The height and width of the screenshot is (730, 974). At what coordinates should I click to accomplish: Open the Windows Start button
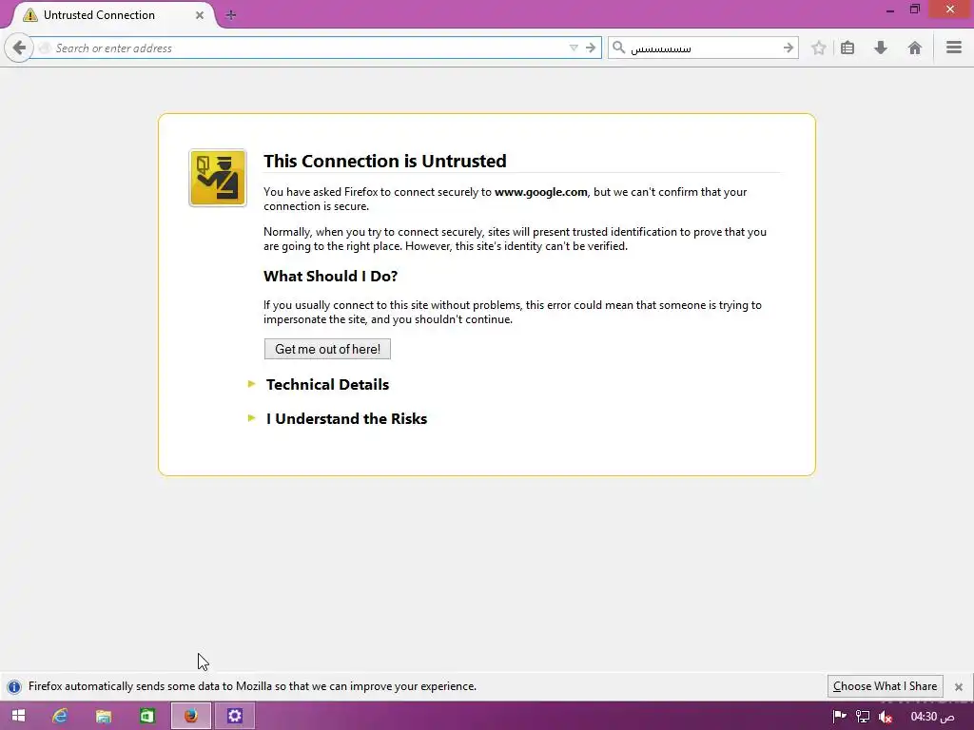[19, 716]
